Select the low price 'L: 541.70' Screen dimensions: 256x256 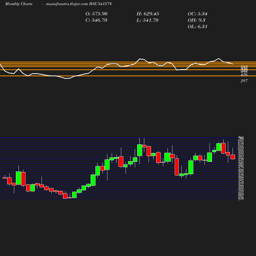147,20
